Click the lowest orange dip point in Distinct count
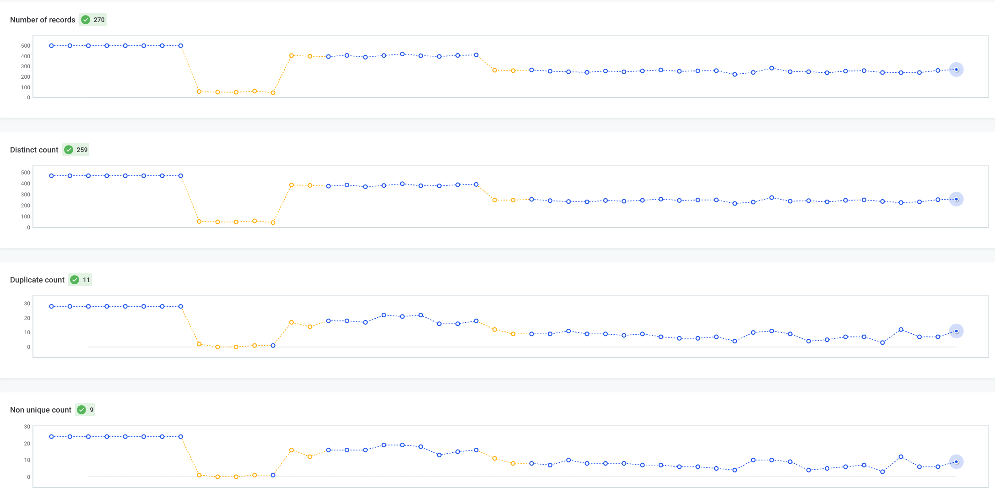Viewport: 995px width, 494px height. [x=272, y=223]
